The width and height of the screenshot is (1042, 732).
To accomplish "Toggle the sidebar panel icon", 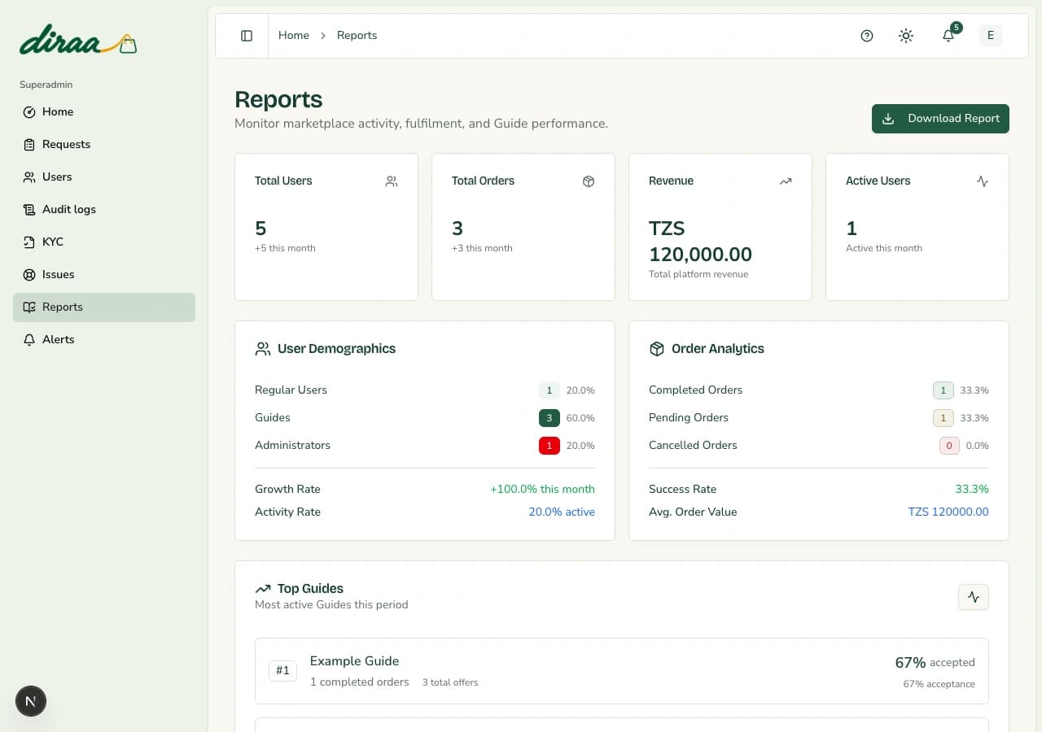I will [x=247, y=36].
